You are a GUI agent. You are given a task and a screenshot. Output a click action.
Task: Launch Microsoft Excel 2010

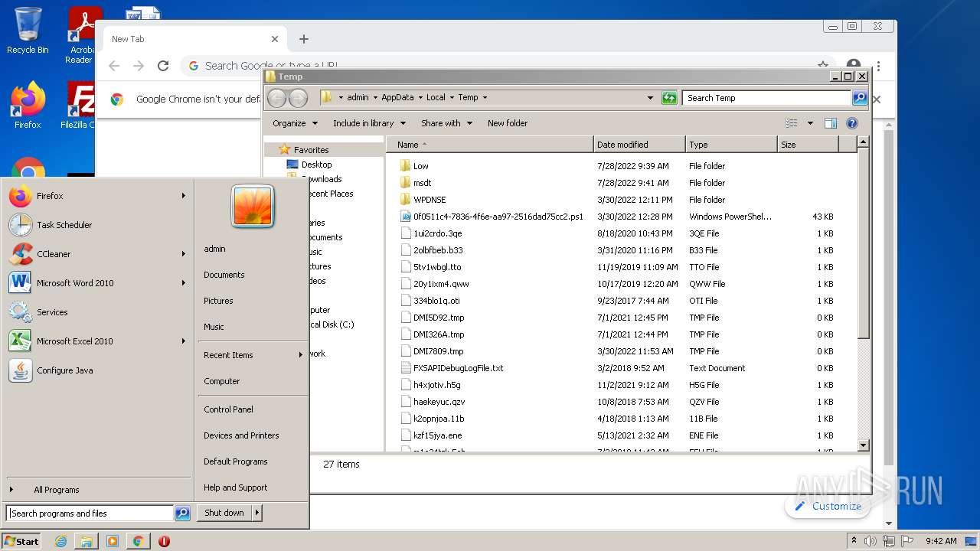click(97, 341)
